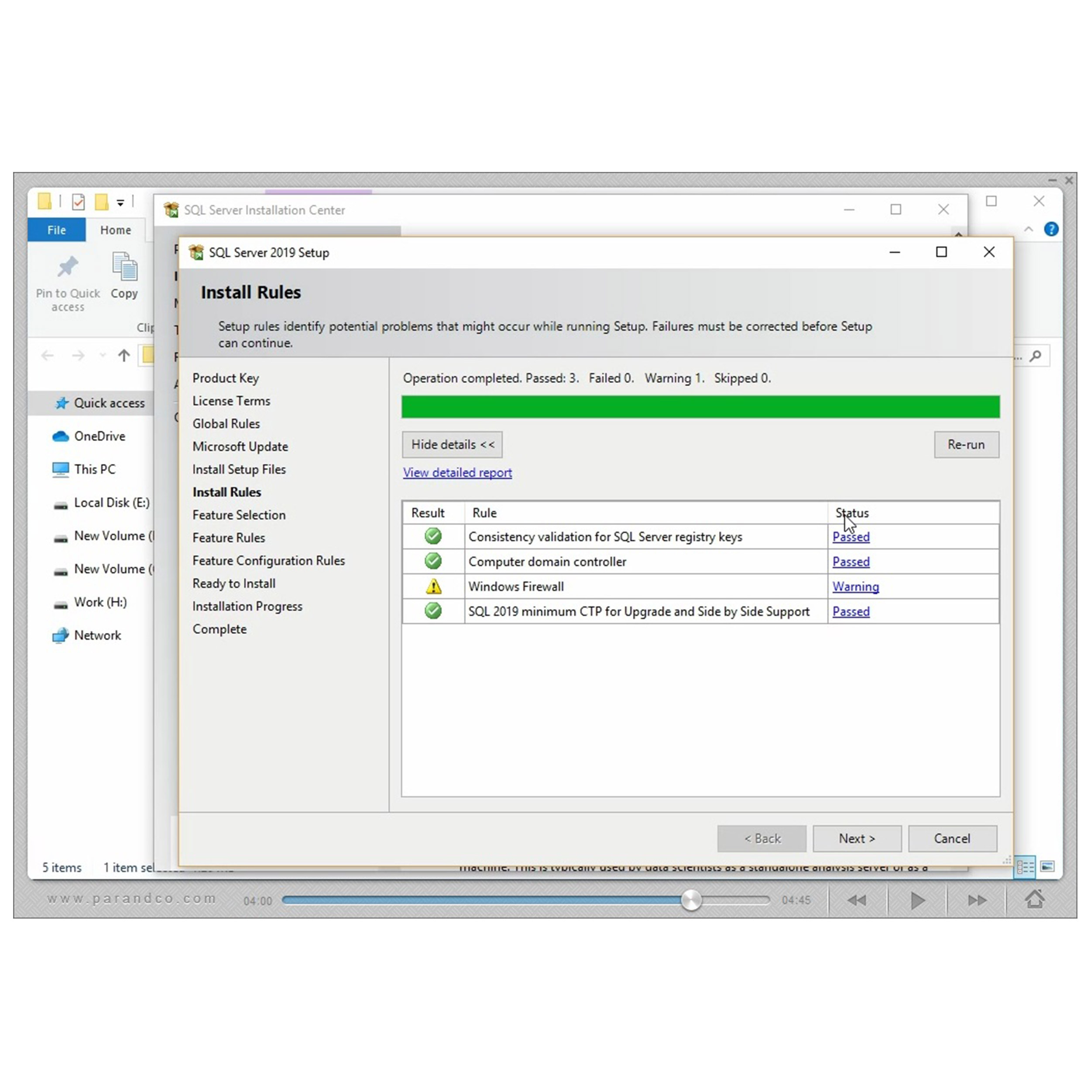
Task: Click the player rewind button
Action: click(x=857, y=901)
